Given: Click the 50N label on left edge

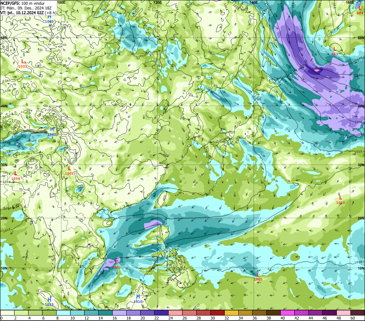Looking at the screenshot, I should coord(4,38).
